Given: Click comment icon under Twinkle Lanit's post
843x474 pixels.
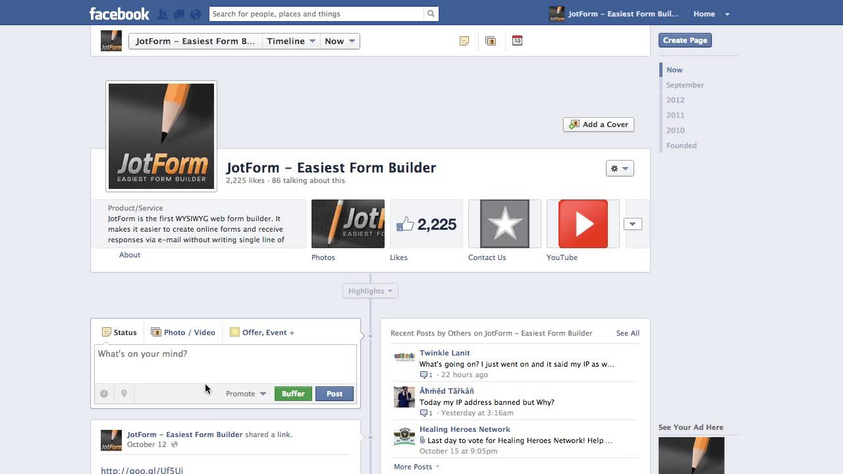Looking at the screenshot, I should click(424, 375).
